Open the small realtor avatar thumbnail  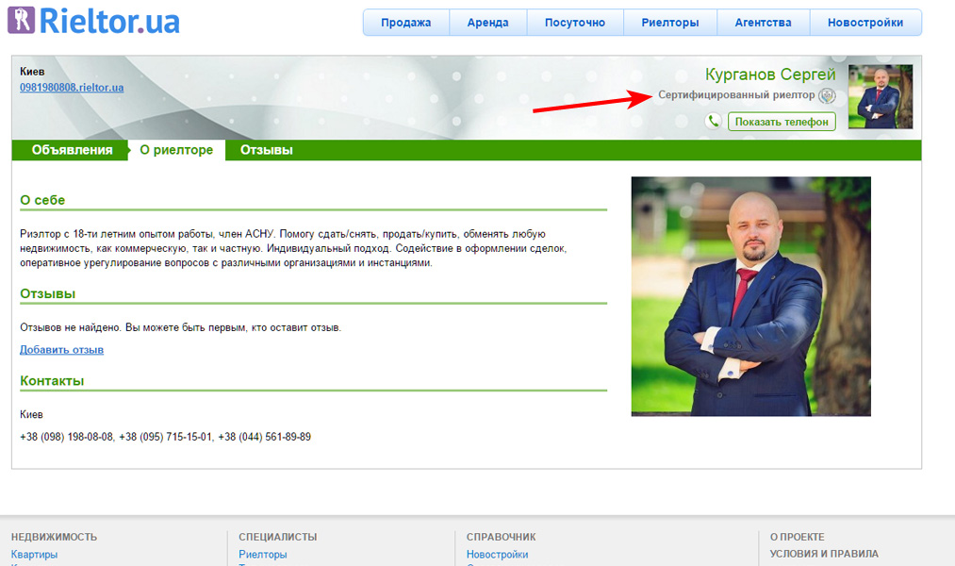[x=880, y=96]
